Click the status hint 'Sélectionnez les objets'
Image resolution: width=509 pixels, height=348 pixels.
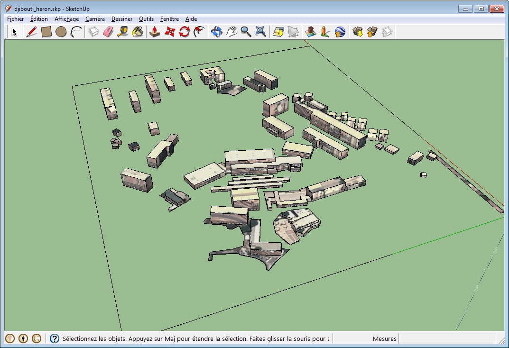[94, 339]
